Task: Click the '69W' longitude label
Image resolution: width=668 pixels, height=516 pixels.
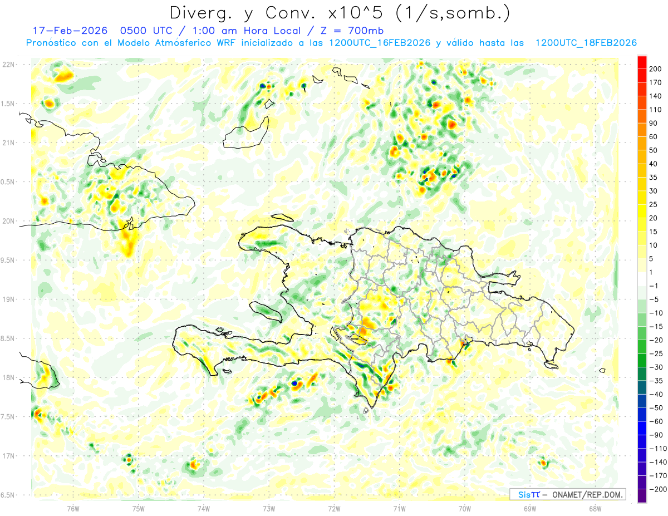Action: pos(530,508)
